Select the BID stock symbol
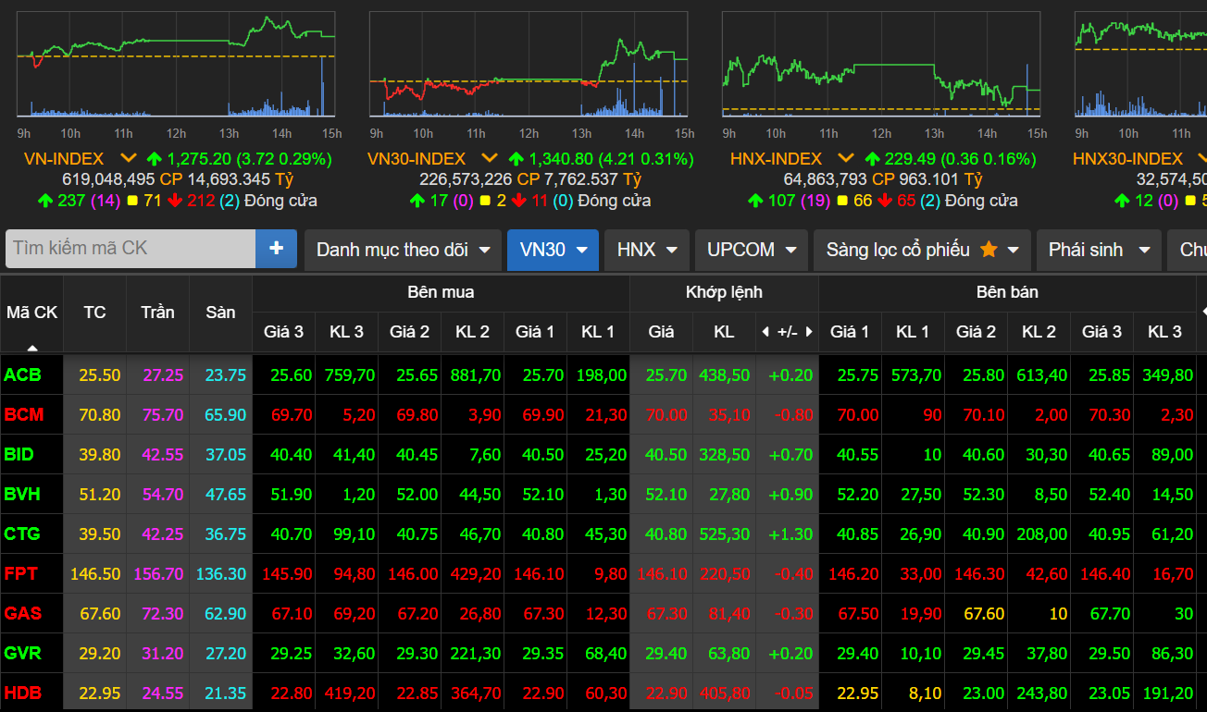Screen dimensions: 1207x712 [x=19, y=454]
